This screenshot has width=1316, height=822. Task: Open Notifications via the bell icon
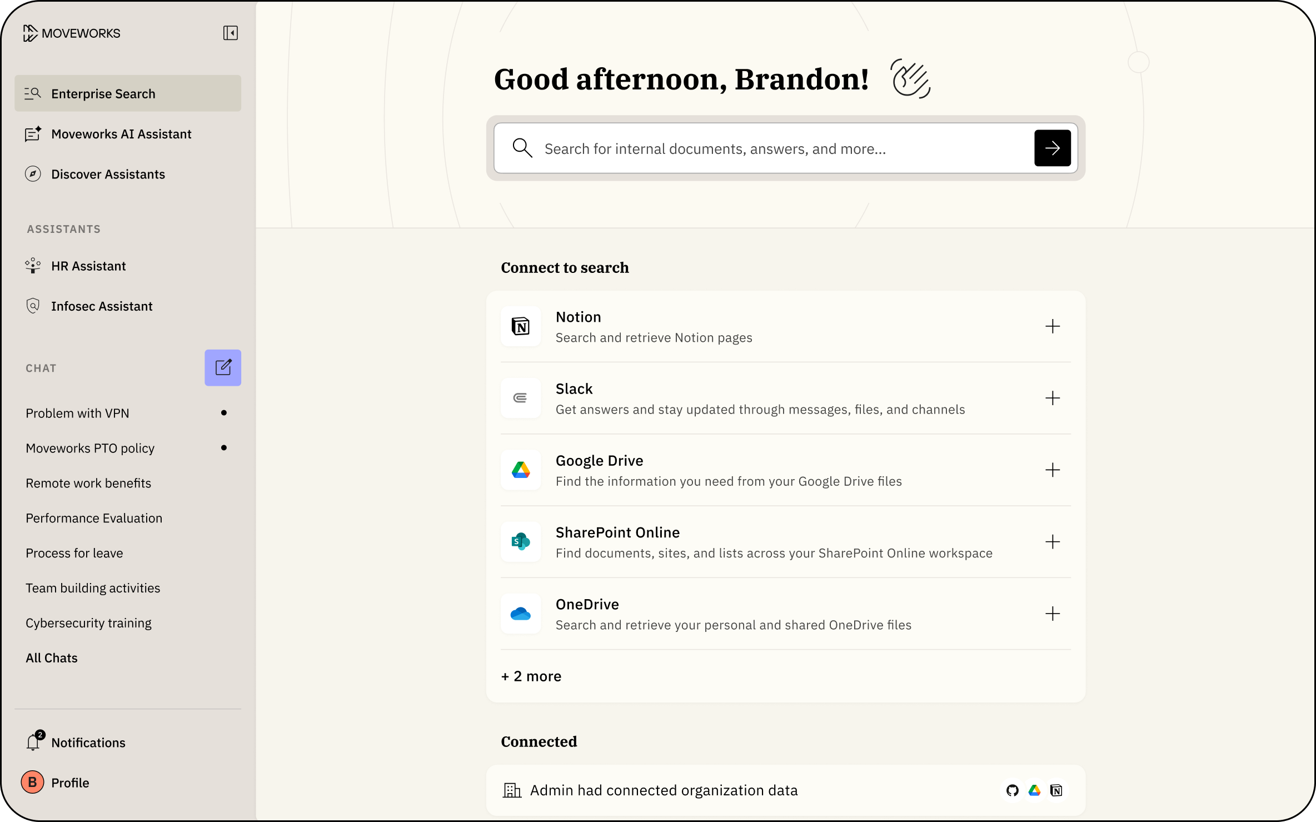33,742
